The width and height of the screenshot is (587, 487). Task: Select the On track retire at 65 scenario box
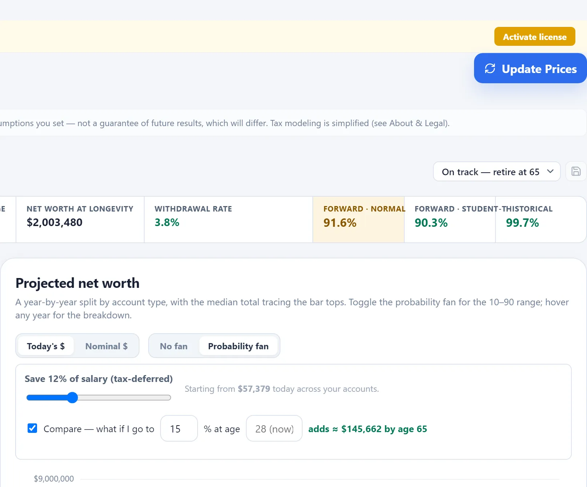point(497,172)
